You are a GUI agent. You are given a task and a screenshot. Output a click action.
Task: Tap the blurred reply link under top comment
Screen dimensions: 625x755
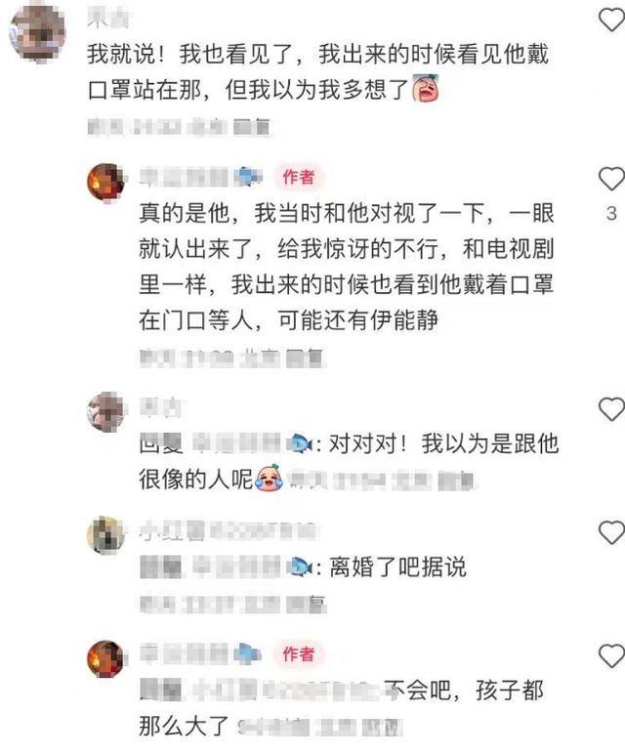(252, 127)
